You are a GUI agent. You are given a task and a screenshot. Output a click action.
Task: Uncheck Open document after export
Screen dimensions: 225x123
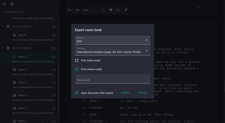coord(77,93)
